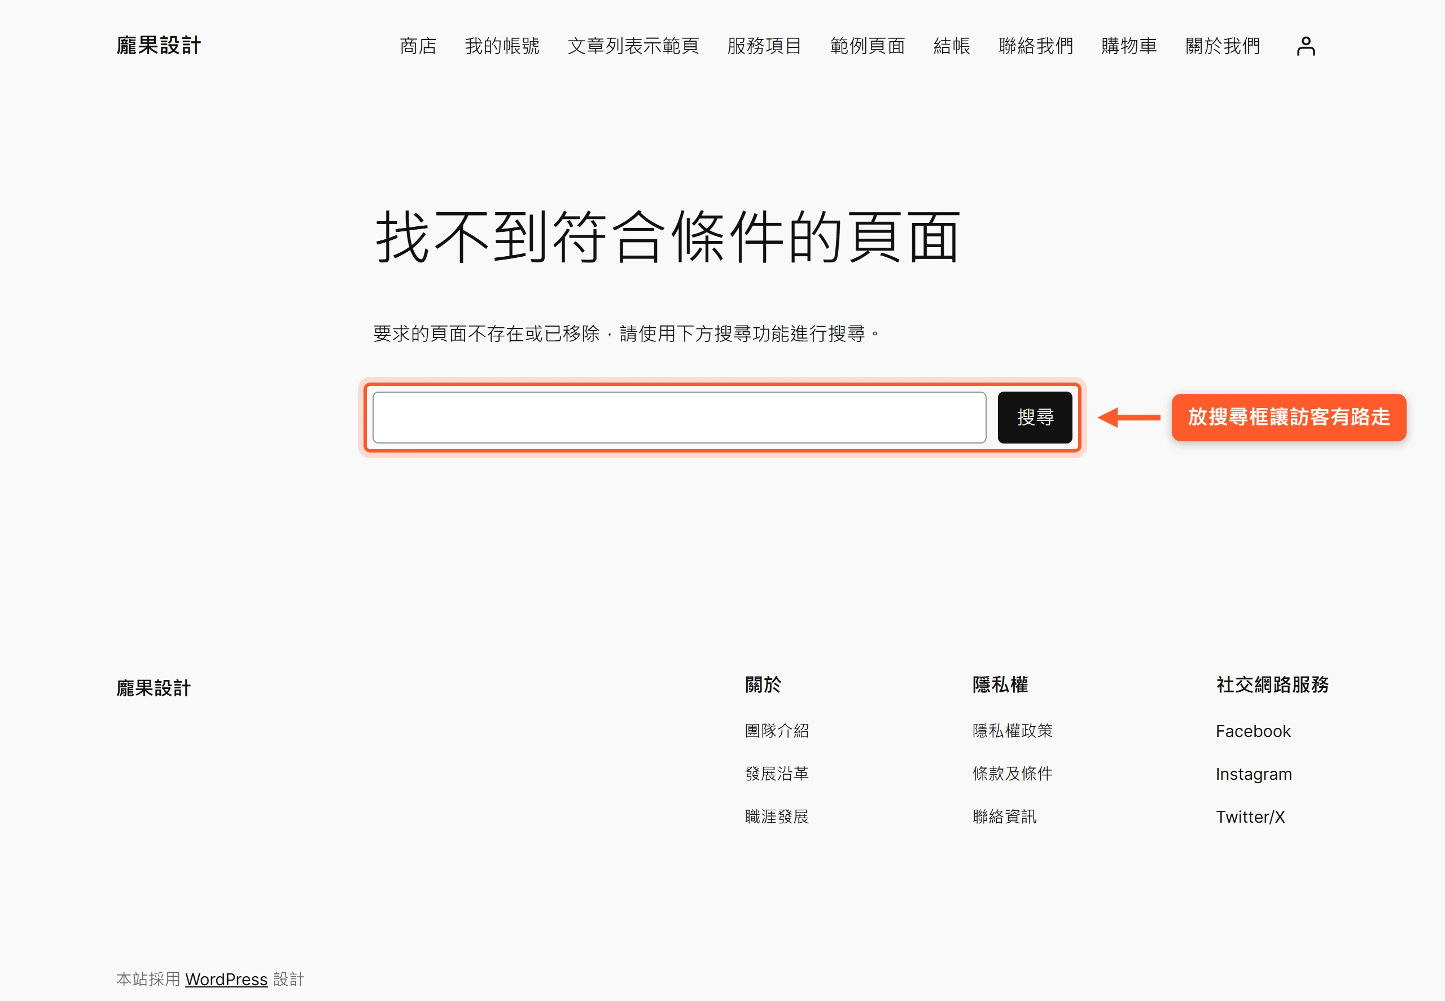1445x1001 pixels.
Task: Open 聯絡我們 in navigation
Action: (1035, 46)
